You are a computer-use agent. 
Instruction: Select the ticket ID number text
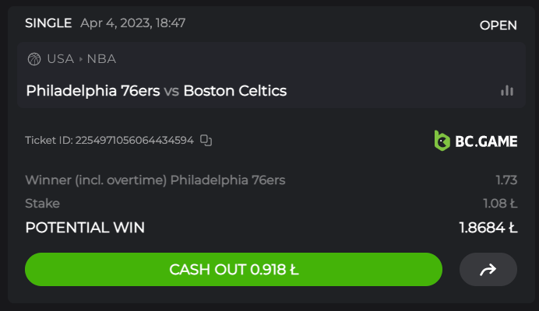pyautogui.click(x=134, y=141)
